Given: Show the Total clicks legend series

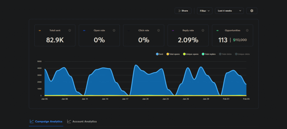Looking at the screenshot, I should point(225,54).
